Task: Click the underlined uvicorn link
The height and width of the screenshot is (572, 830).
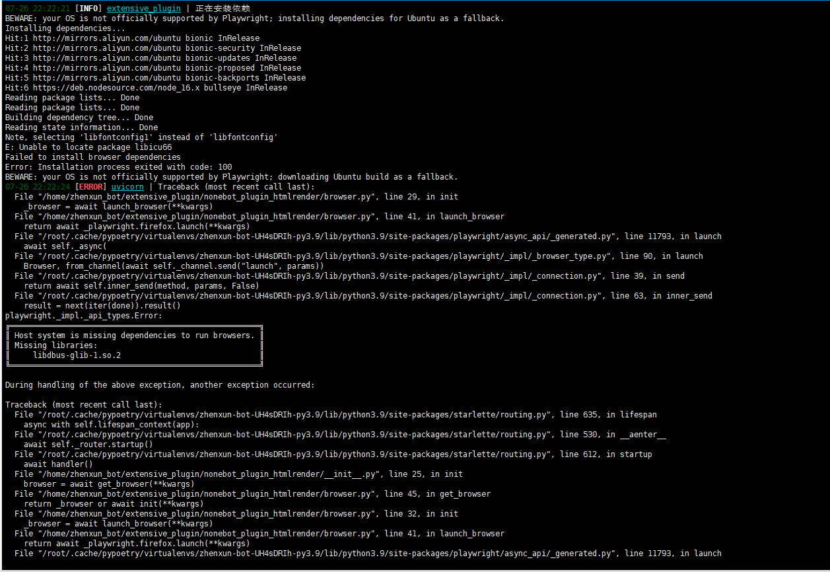Action: pos(127,187)
